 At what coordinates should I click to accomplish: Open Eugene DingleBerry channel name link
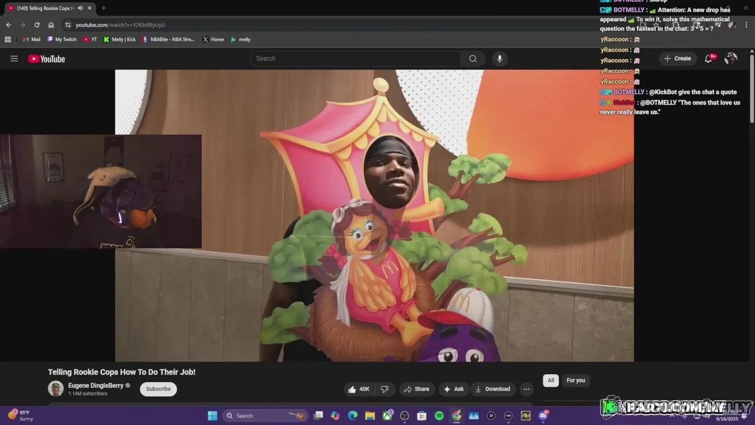[96, 385]
